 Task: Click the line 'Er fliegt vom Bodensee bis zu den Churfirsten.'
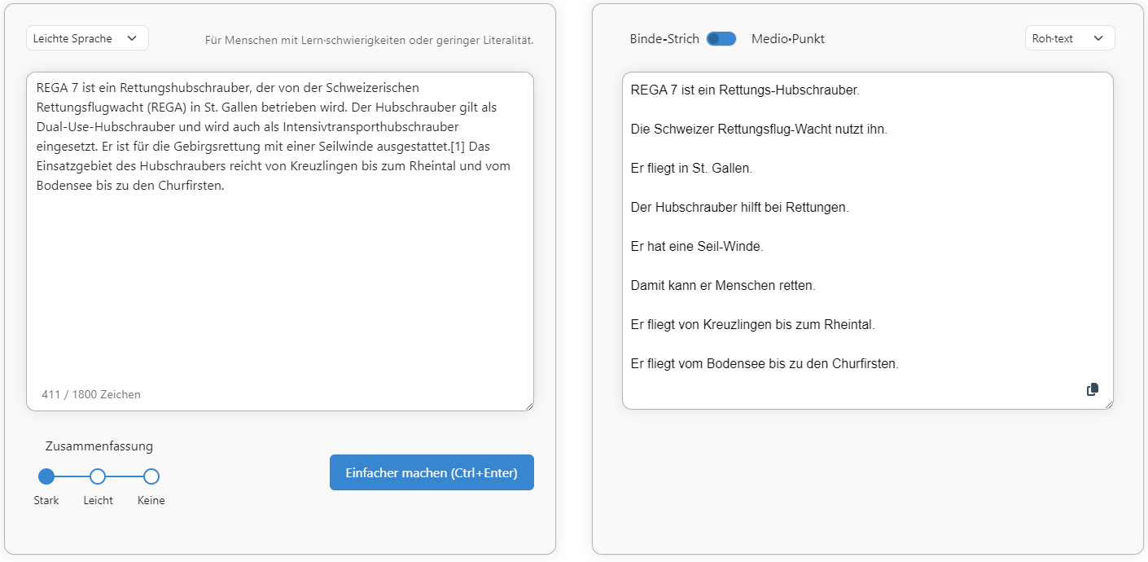(x=765, y=363)
